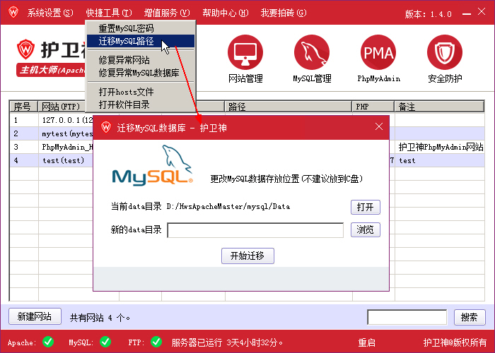Image resolution: width=495 pixels, height=353 pixels.
Task: Close the 迁移MySQL数据库 dialog
Action: pyautogui.click(x=379, y=126)
